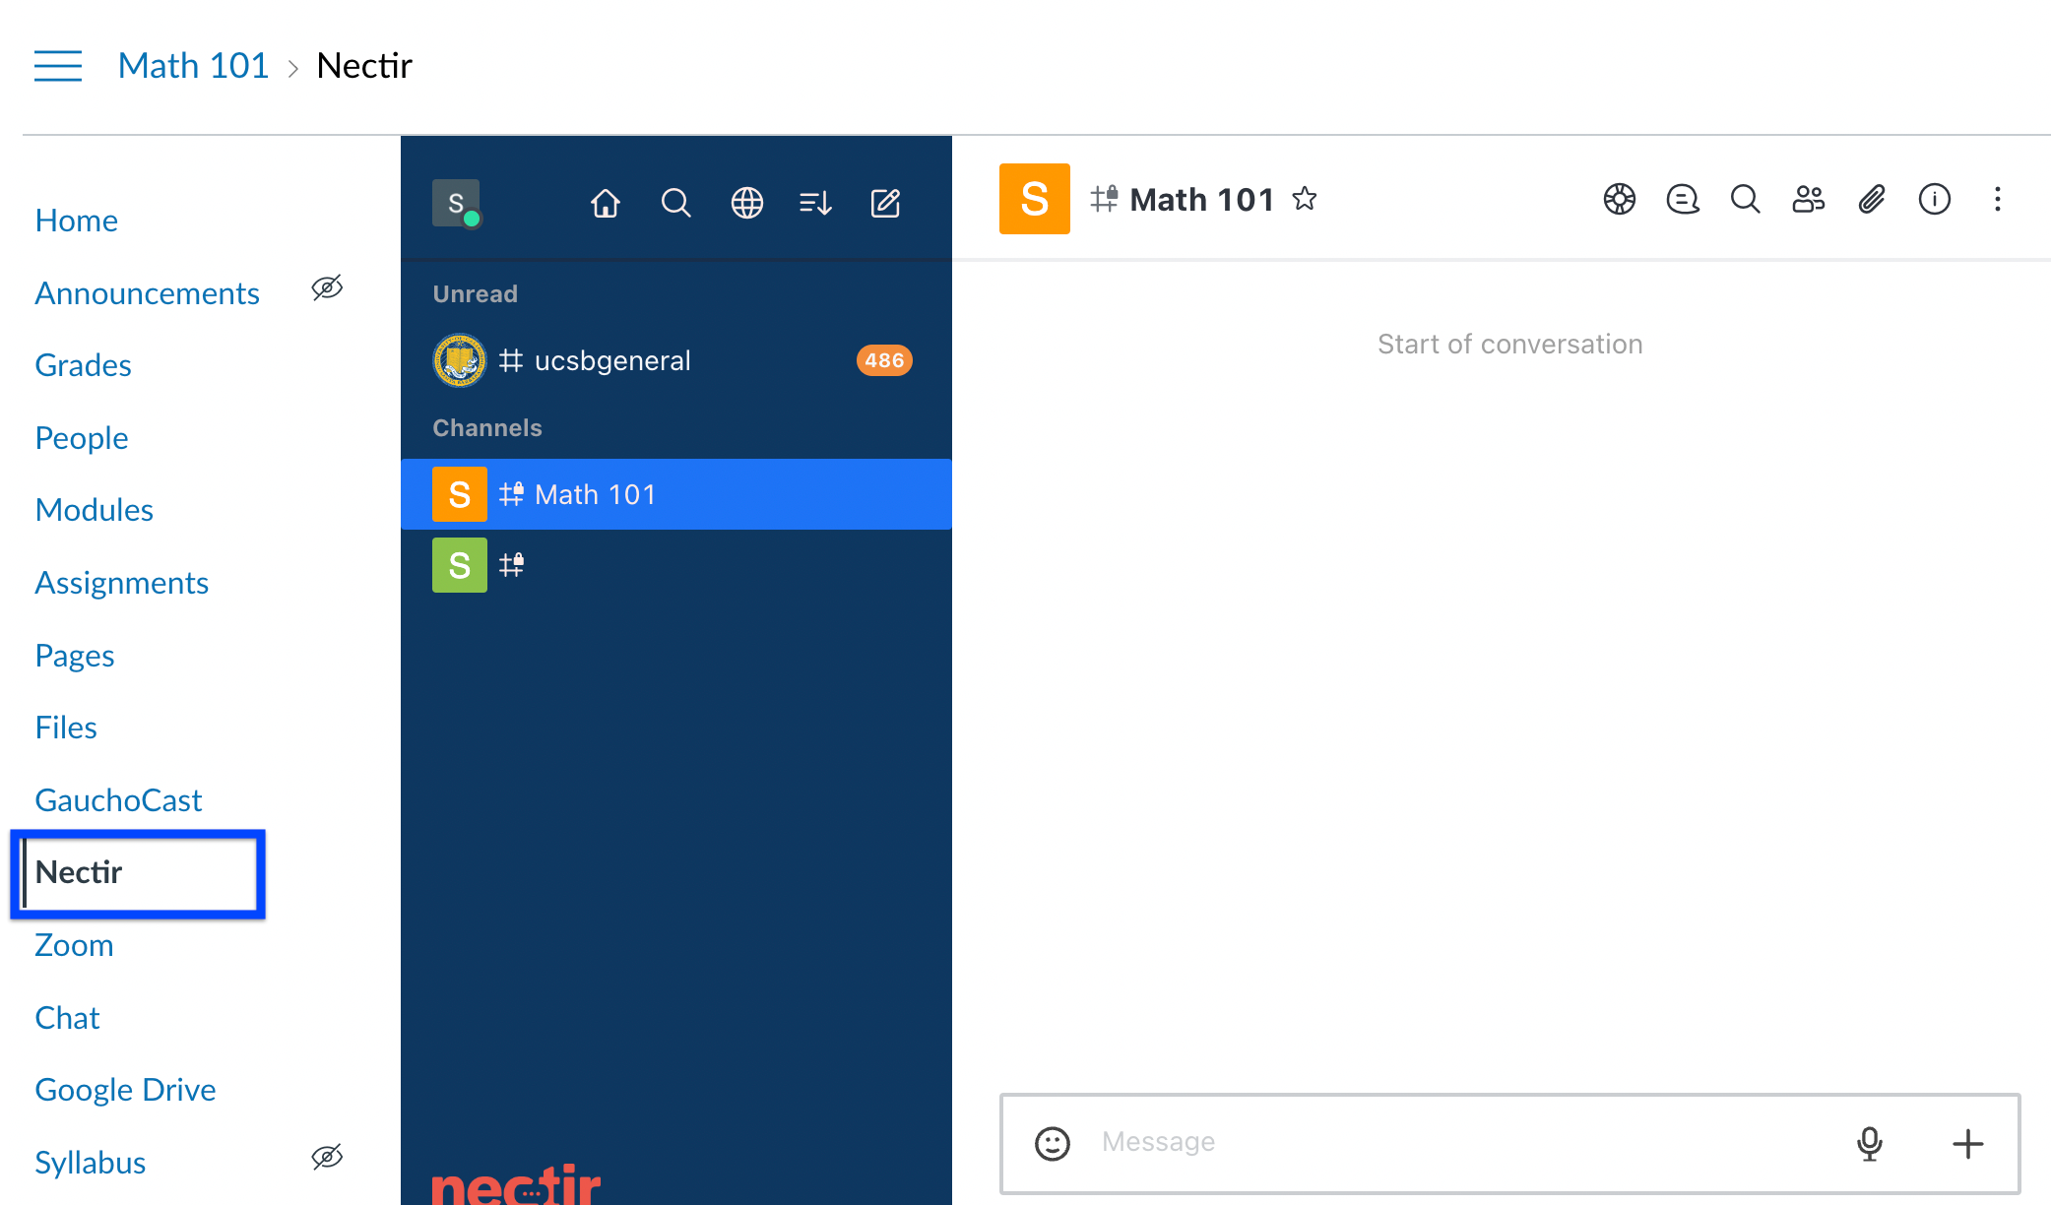
Task: Click the Channels section header
Action: (487, 427)
